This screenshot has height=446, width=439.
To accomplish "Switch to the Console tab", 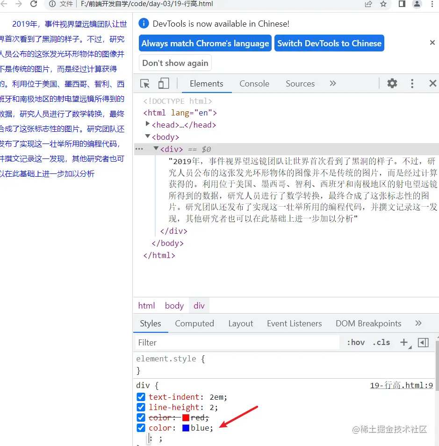I will 254,84.
